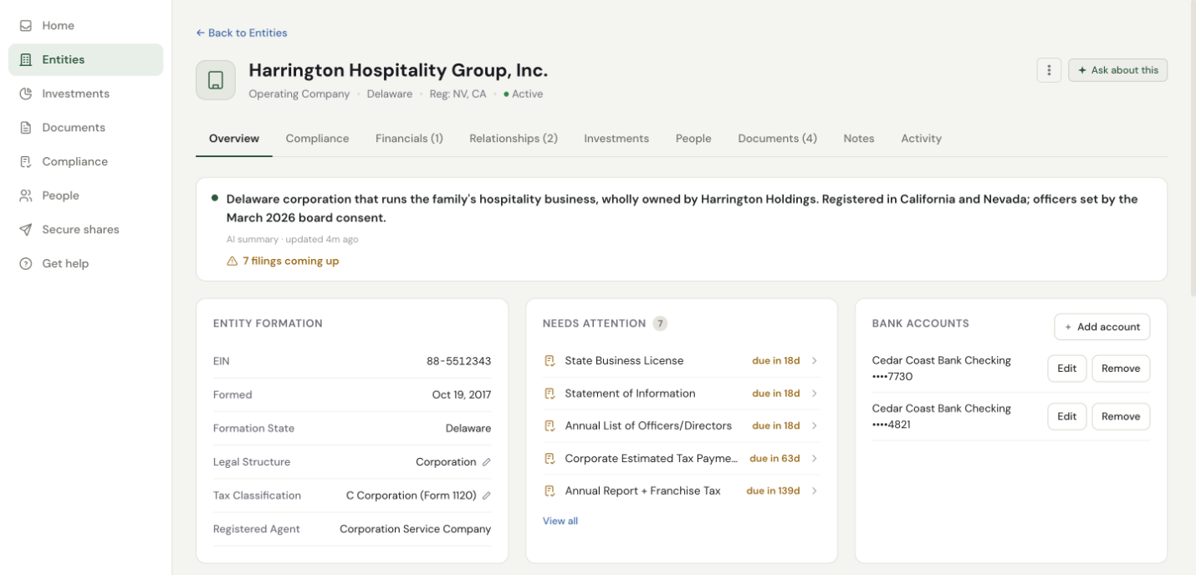
Task: Expand Annual Report + Franchise Tax chevron
Action: tap(815, 491)
